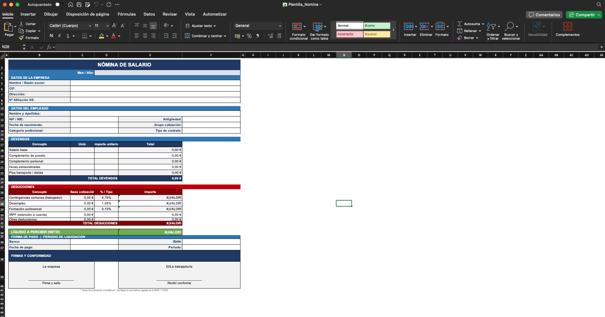Click the Comentarios button
Image resolution: width=605 pixels, height=317 pixels.
point(544,15)
